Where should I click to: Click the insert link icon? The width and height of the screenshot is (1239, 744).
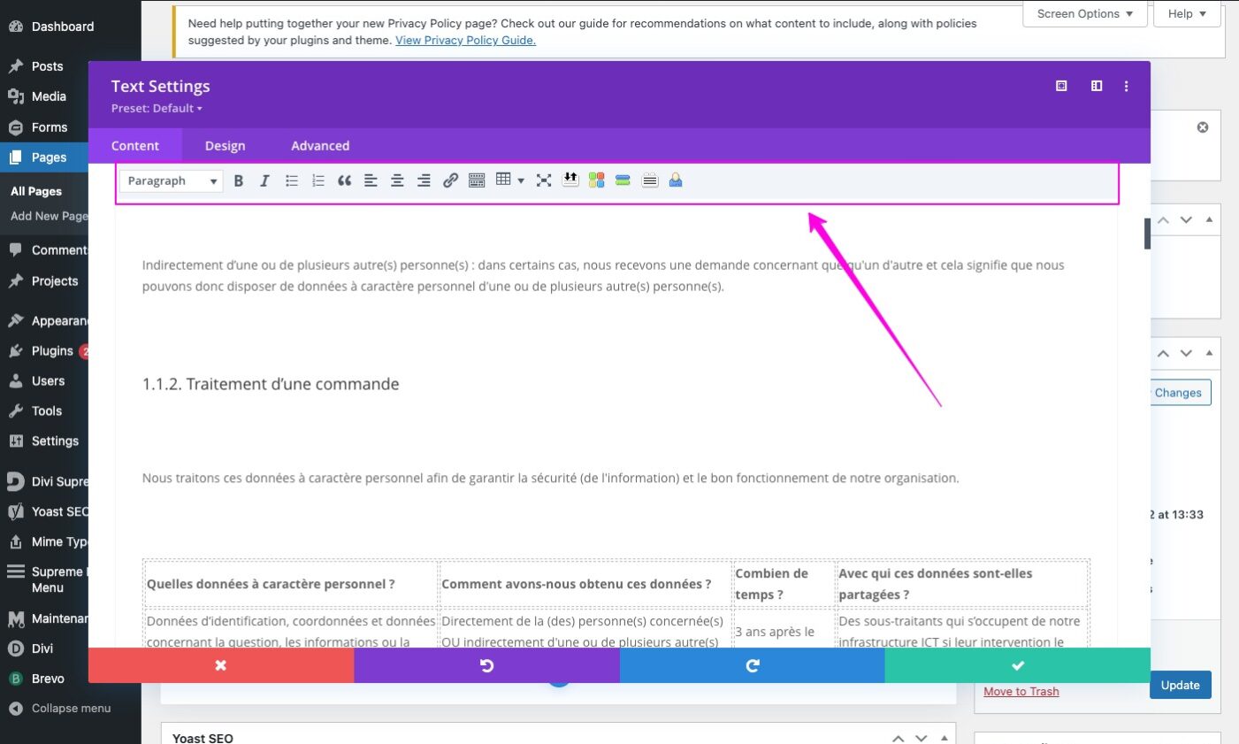[450, 180]
